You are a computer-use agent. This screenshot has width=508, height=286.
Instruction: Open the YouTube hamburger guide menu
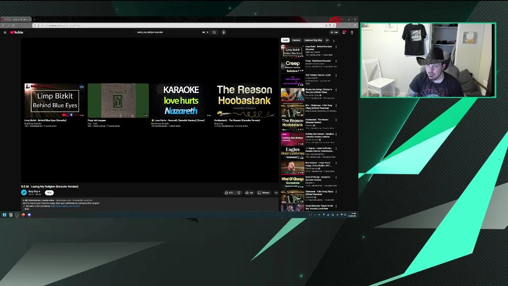pos(5,32)
